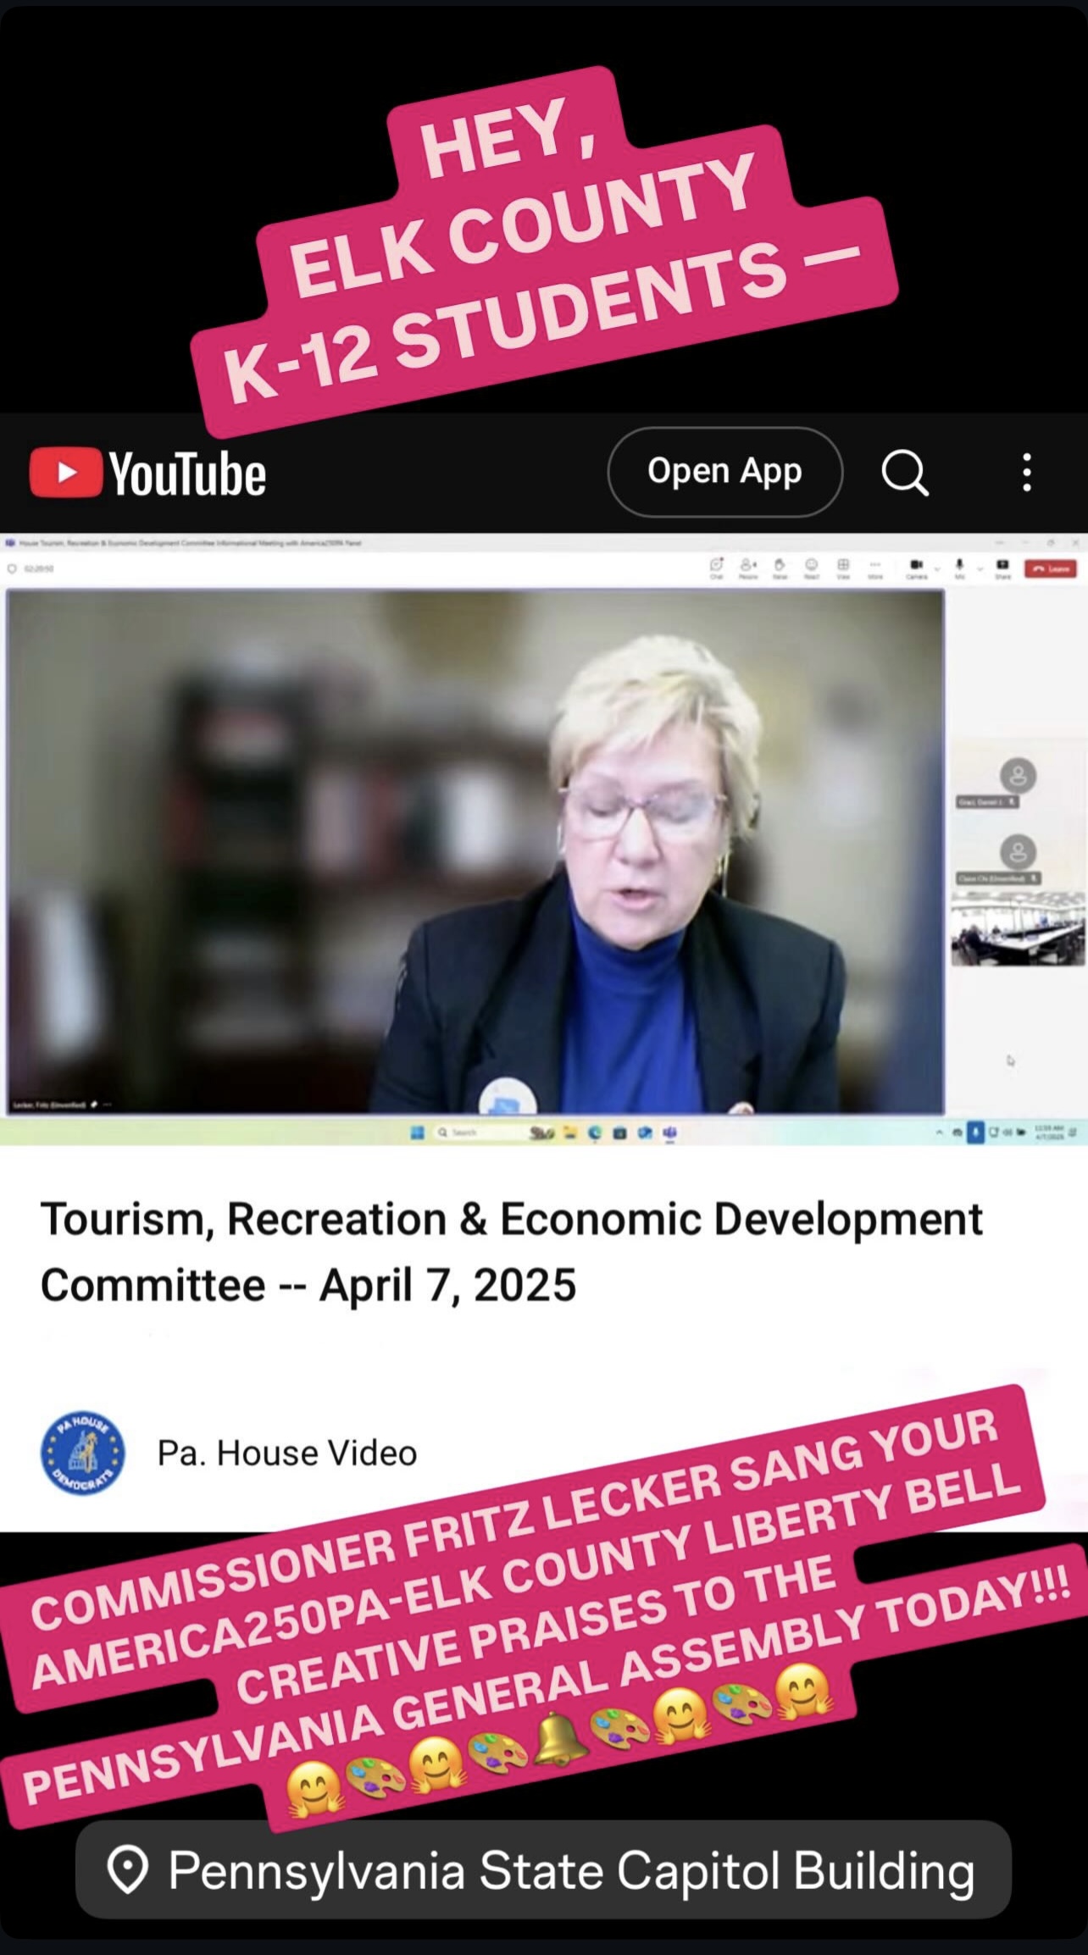Screen dimensions: 1088x1955
Task: Show the People participants panel
Action: [x=748, y=568]
